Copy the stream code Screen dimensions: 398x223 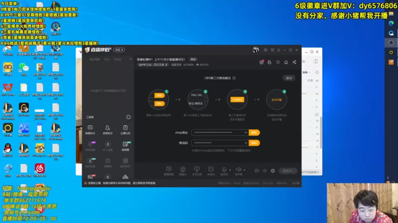pos(254,143)
